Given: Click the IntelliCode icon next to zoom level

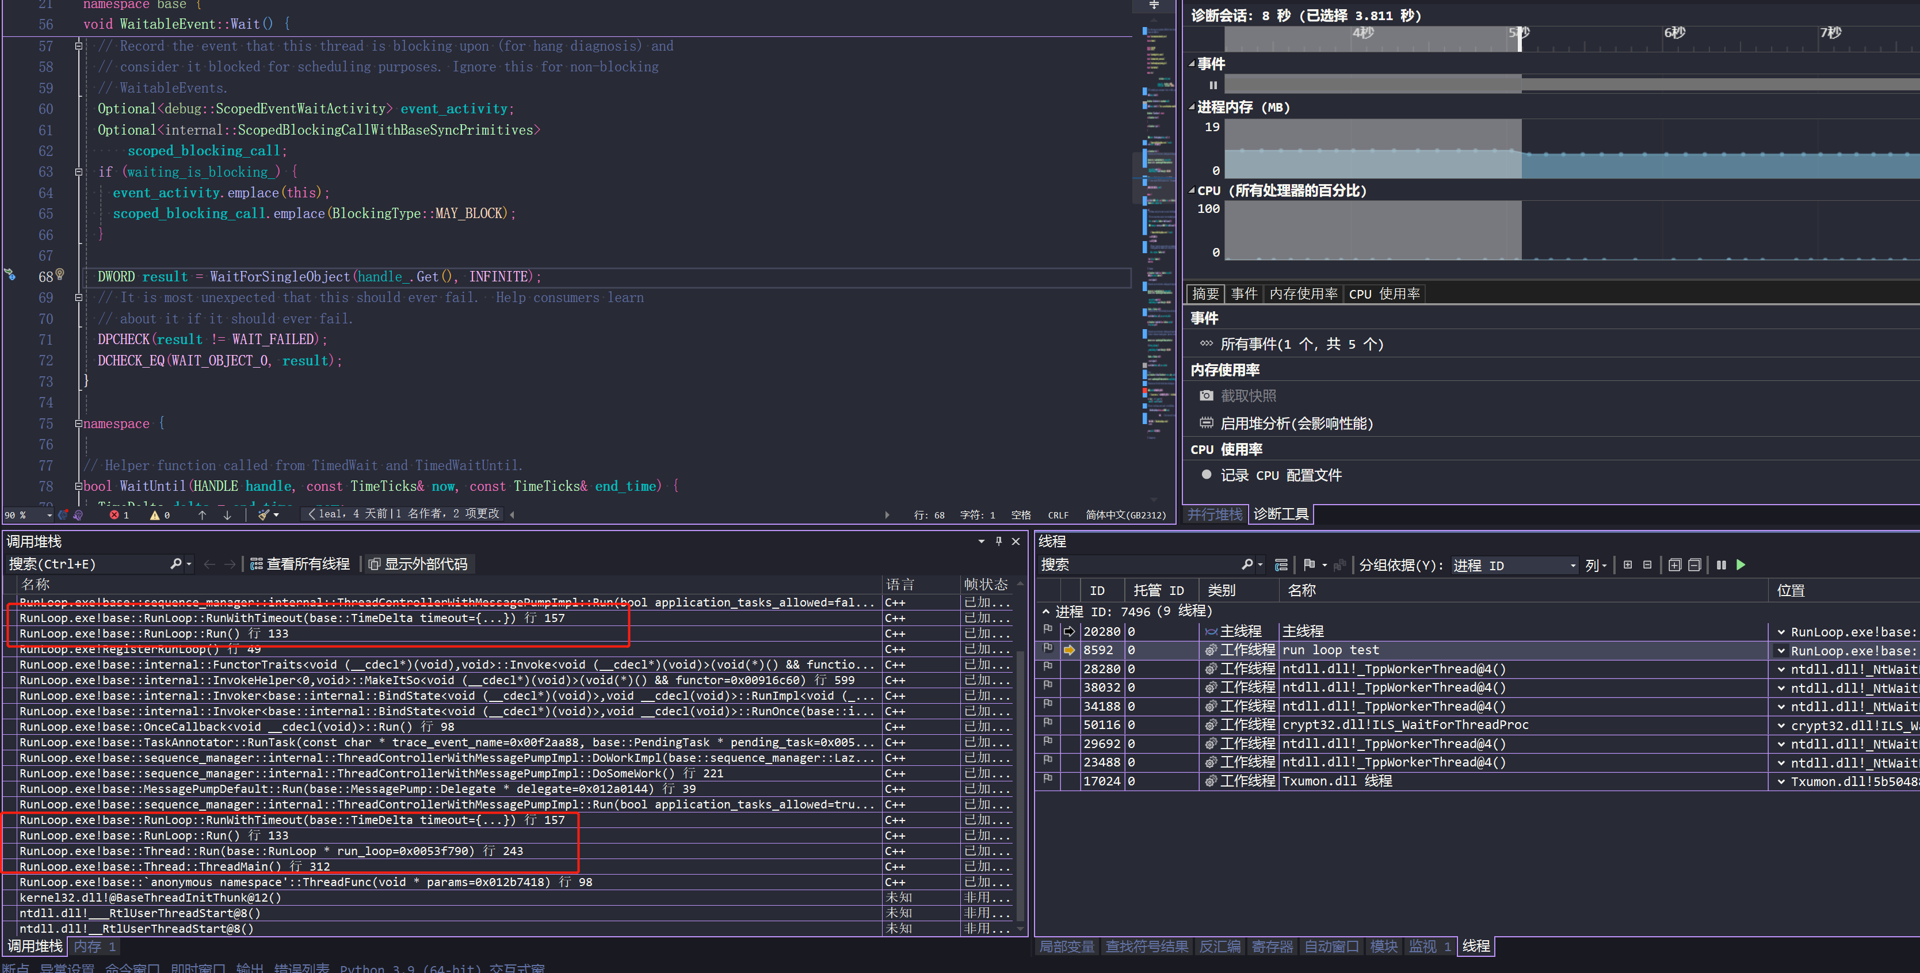Looking at the screenshot, I should (63, 514).
